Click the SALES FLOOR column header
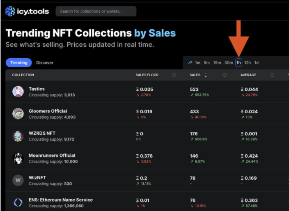289x211 pixels. (147, 75)
